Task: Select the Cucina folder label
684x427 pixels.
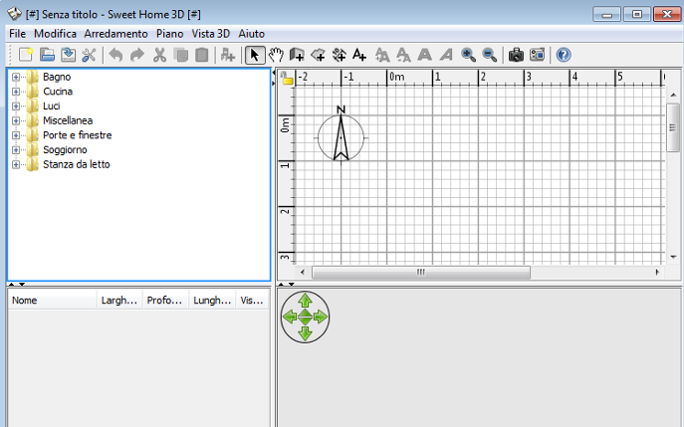Action: tap(58, 92)
